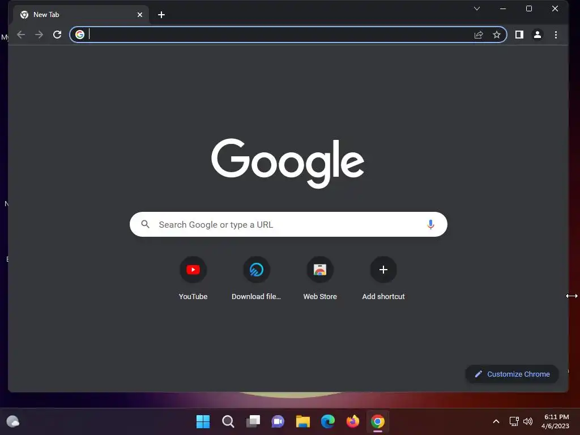Image resolution: width=580 pixels, height=435 pixels.
Task: Open the YouTube shortcut
Action: point(193,270)
